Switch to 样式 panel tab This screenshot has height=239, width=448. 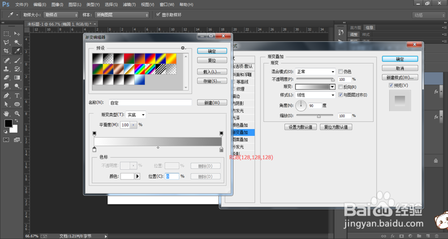point(366,35)
